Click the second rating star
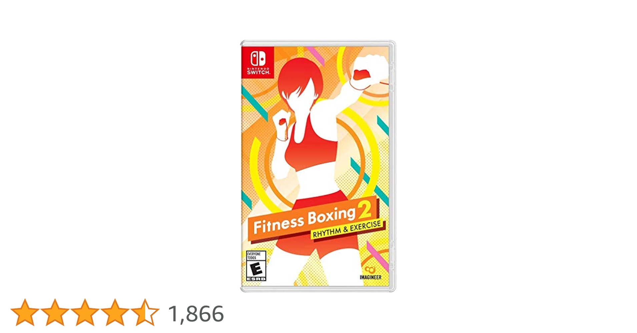Viewport: 637px width, 333px height. point(55,313)
